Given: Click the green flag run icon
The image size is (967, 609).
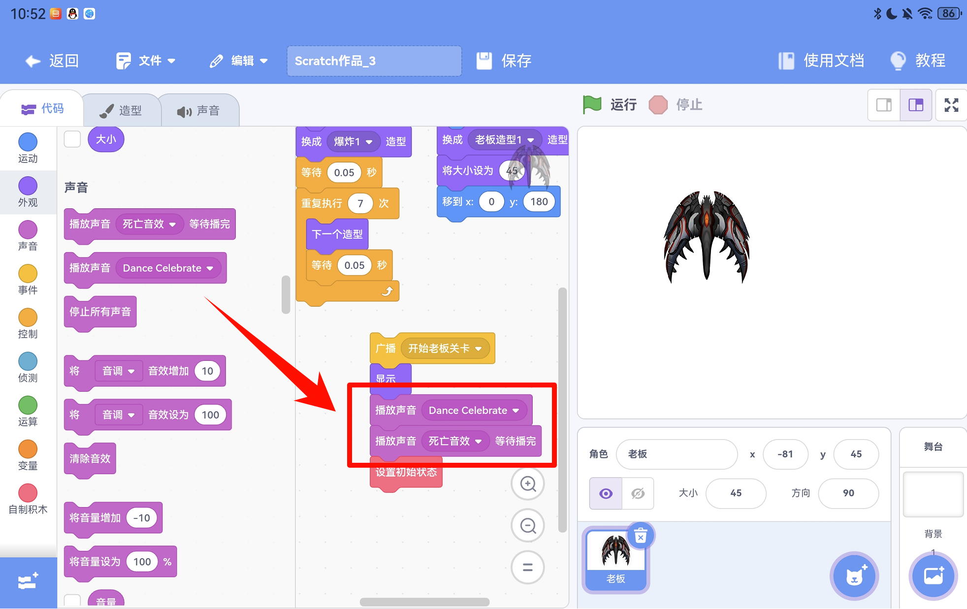Looking at the screenshot, I should (592, 104).
